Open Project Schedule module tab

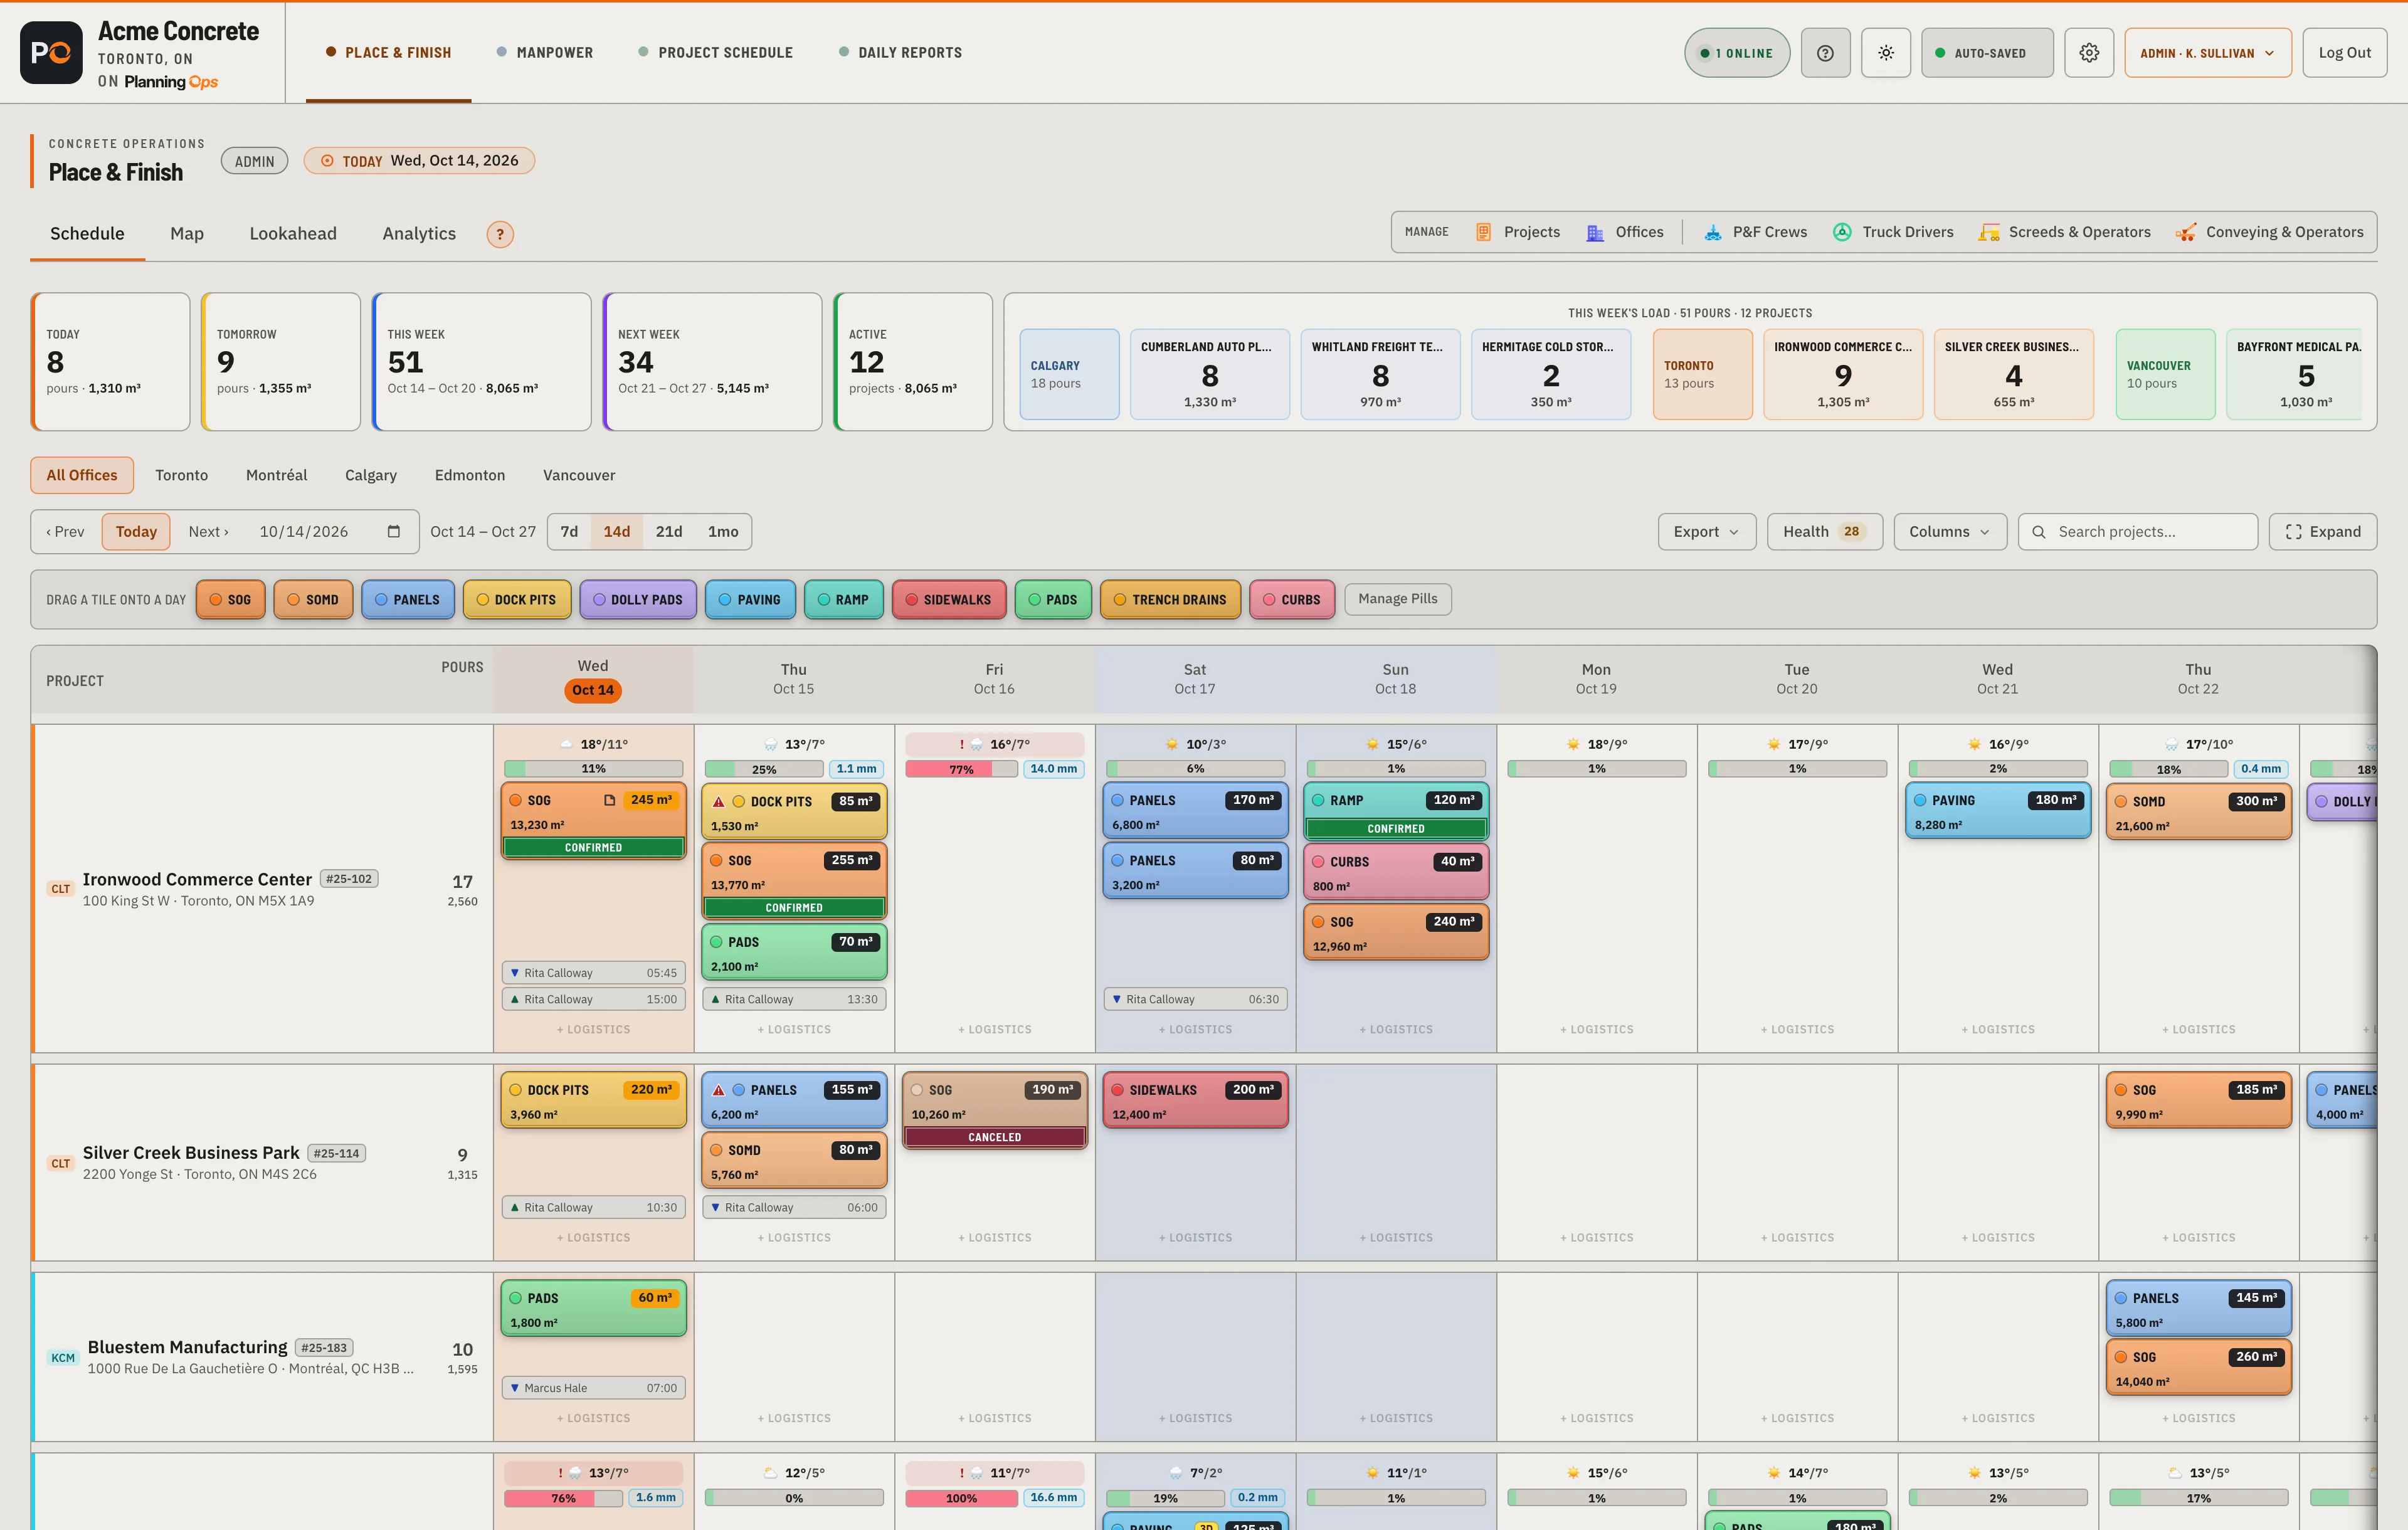coord(715,52)
